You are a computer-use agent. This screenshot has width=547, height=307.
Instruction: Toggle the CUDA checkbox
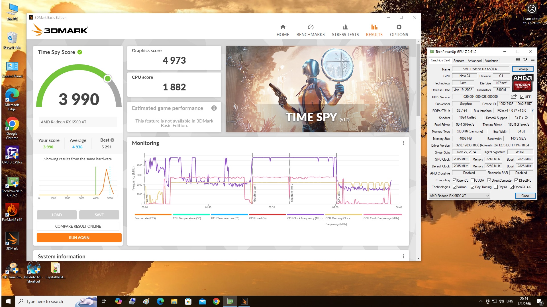pos(473,181)
